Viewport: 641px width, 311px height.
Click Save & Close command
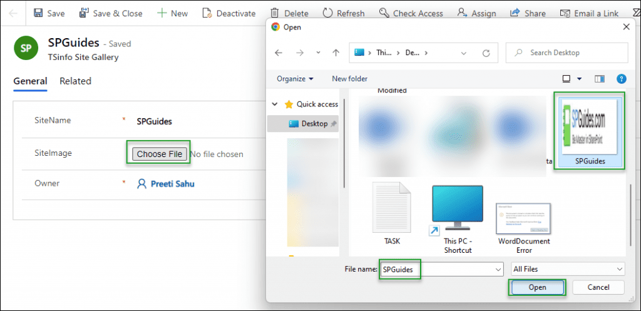[111, 13]
